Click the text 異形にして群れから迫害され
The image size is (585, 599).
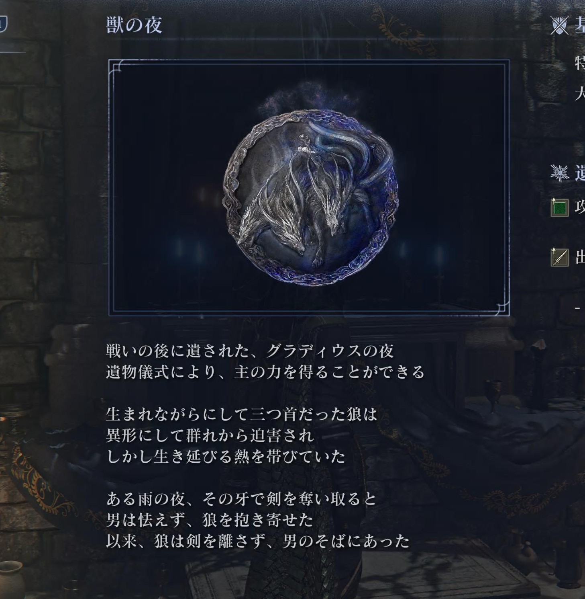(210, 435)
